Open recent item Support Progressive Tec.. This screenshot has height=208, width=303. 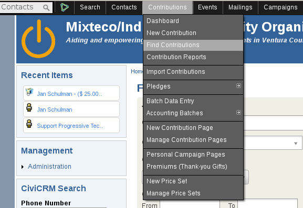tap(70, 126)
